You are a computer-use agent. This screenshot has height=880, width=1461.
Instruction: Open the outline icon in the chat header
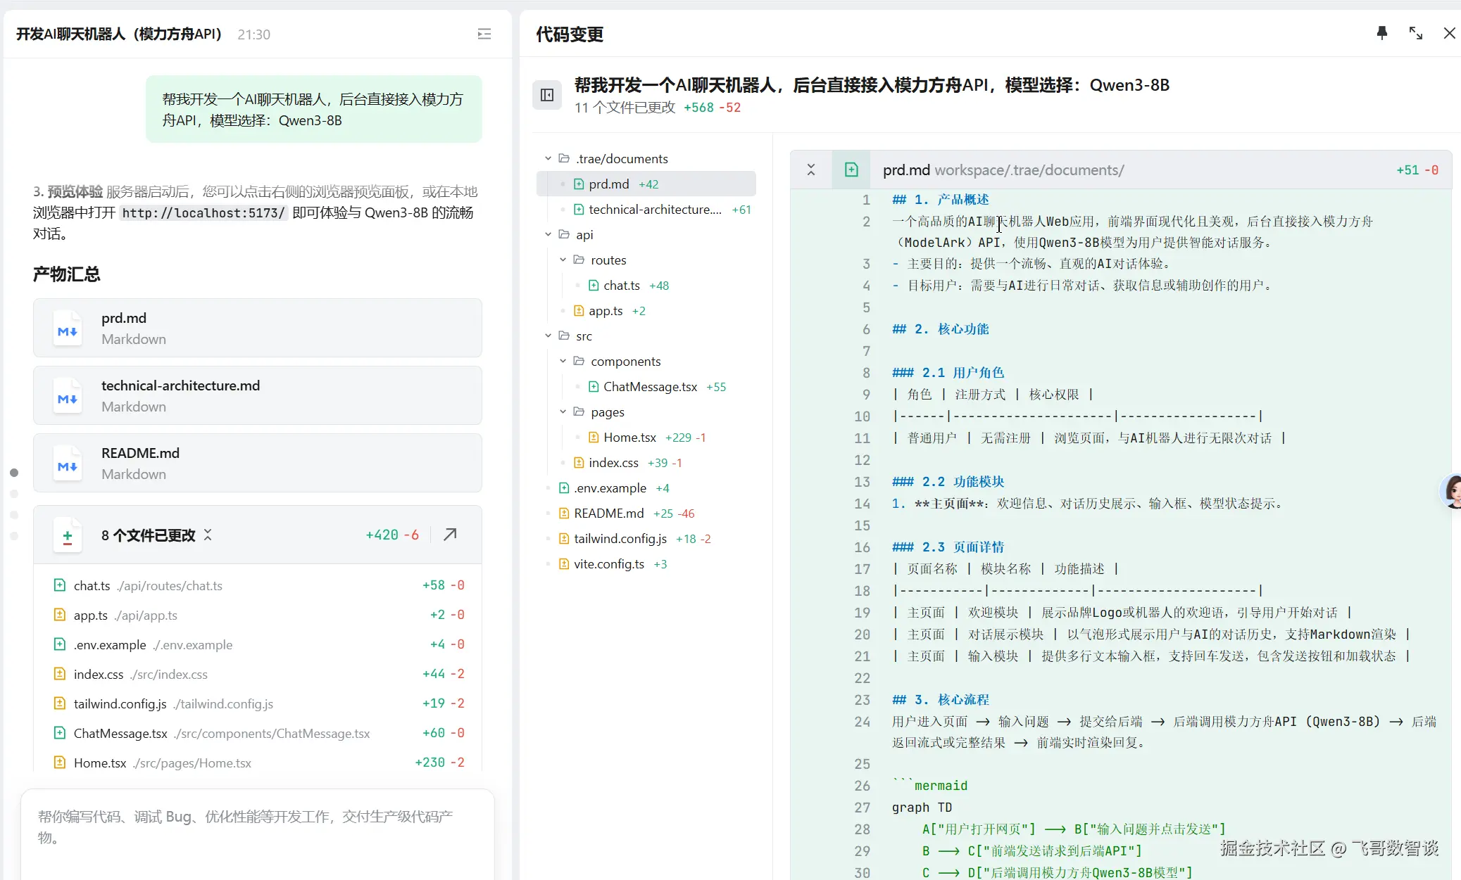484,34
